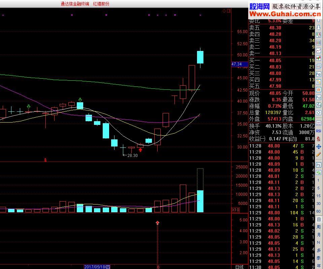Viewport: 323px width, 269px height.
Task: Switch to 60-minute period
Action: pyautogui.click(x=319, y=211)
